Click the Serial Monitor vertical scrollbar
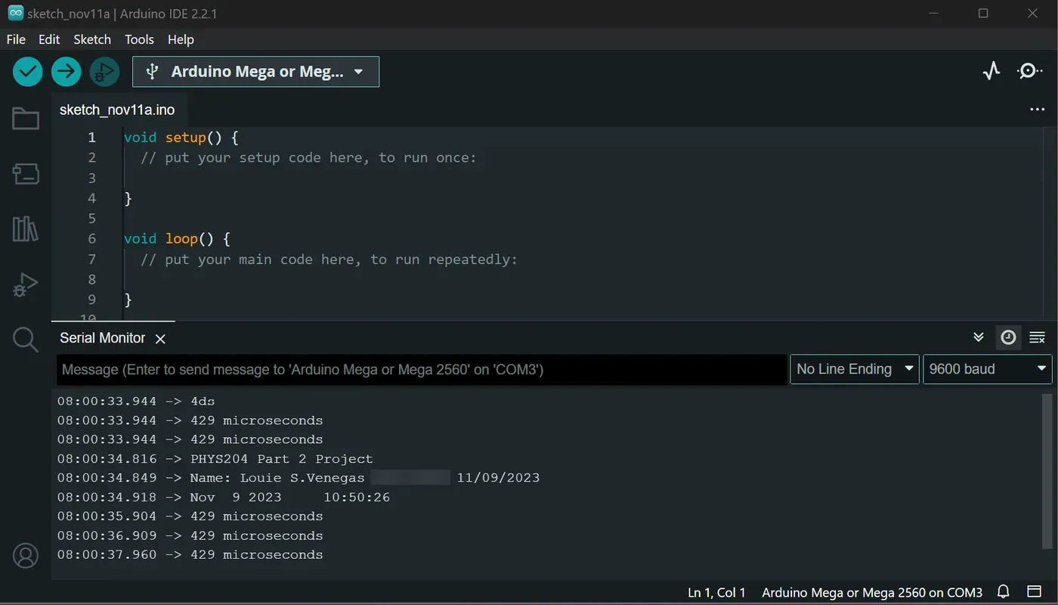The height and width of the screenshot is (605, 1058). [x=1047, y=470]
